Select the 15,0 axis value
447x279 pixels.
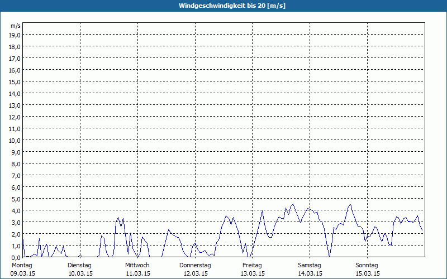[15, 82]
